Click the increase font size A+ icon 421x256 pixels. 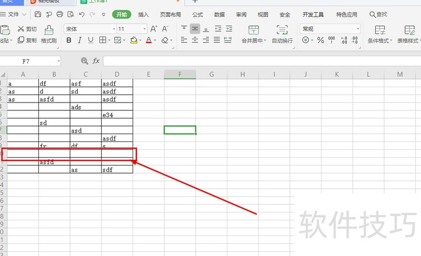tap(154, 29)
